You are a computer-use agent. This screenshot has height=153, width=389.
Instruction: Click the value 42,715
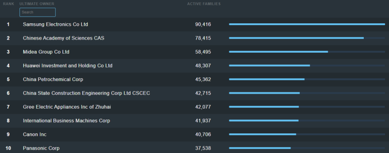203,93
